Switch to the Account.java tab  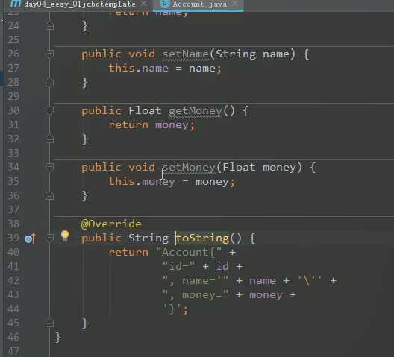(199, 4)
